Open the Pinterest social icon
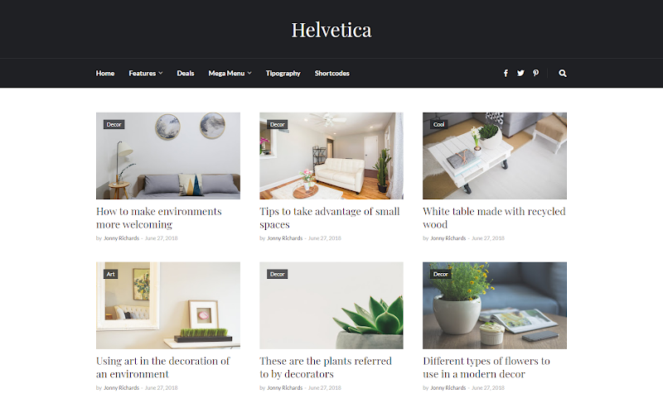Viewport: 663px width, 398px height. coord(535,73)
